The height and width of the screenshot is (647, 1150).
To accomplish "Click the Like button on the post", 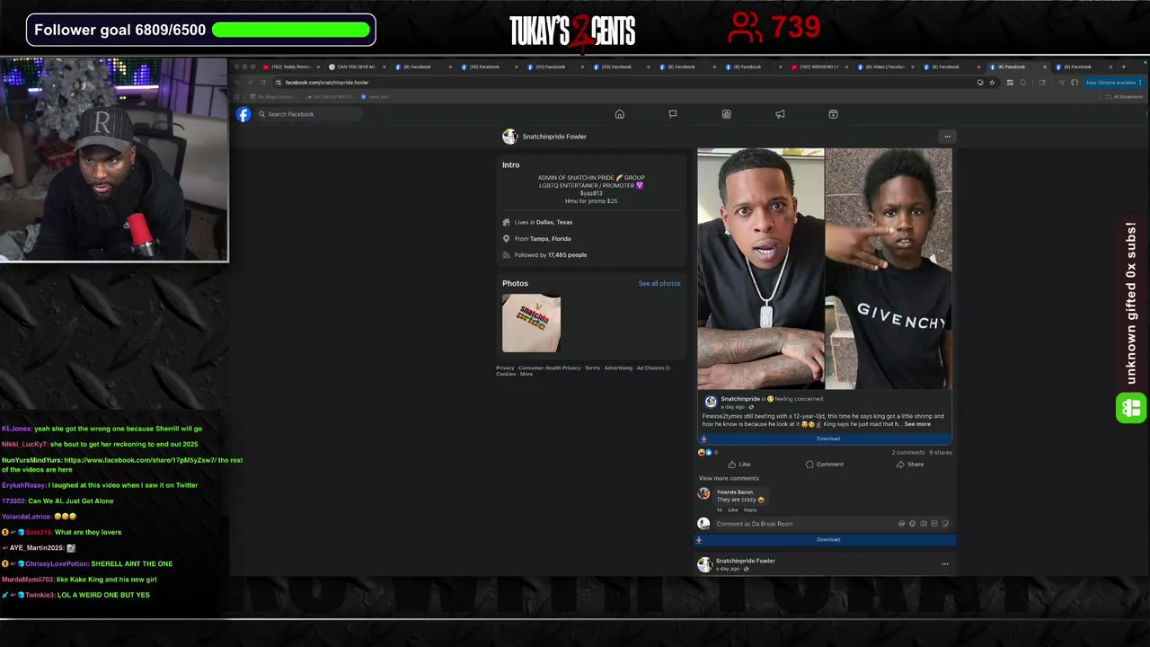I will tap(739, 465).
